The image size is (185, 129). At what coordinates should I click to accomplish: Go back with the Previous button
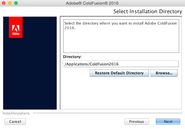[136, 121]
